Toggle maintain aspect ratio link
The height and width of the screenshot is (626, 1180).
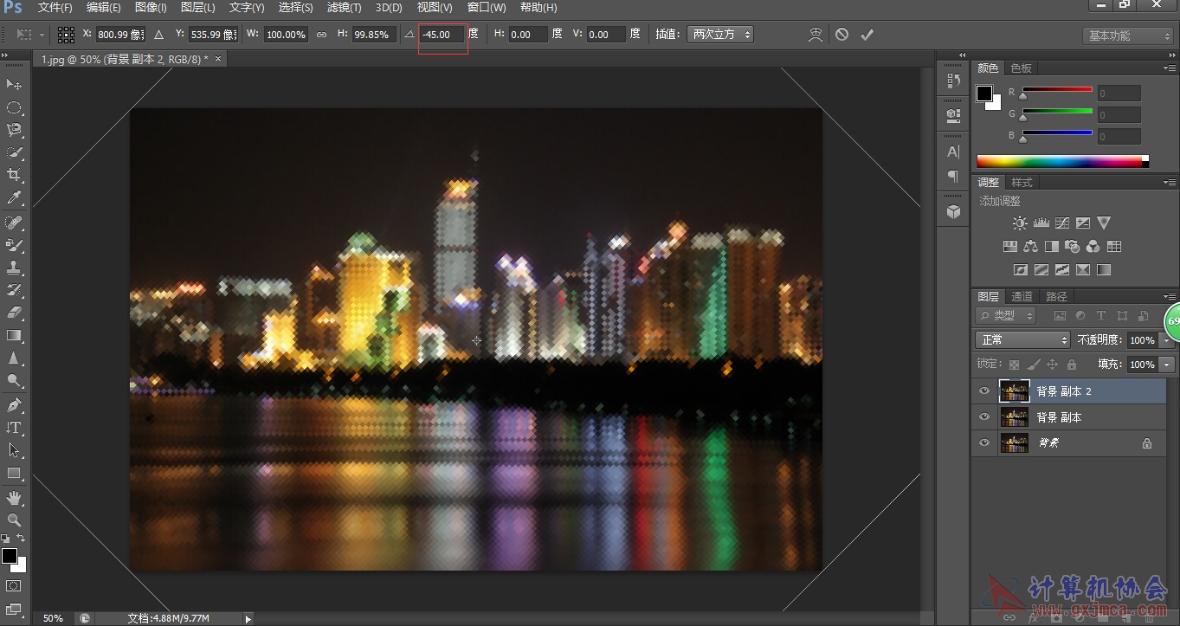(321, 35)
